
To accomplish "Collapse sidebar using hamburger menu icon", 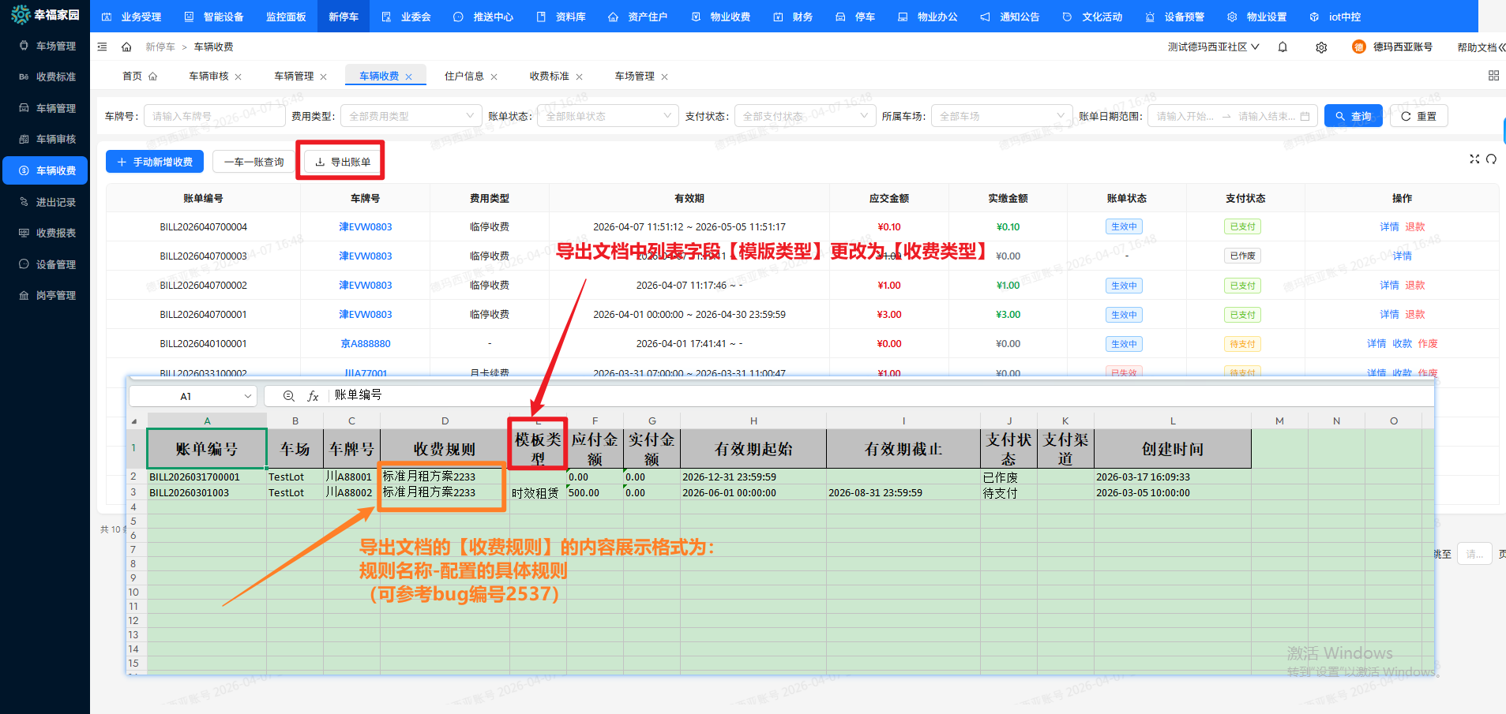I will [x=103, y=47].
